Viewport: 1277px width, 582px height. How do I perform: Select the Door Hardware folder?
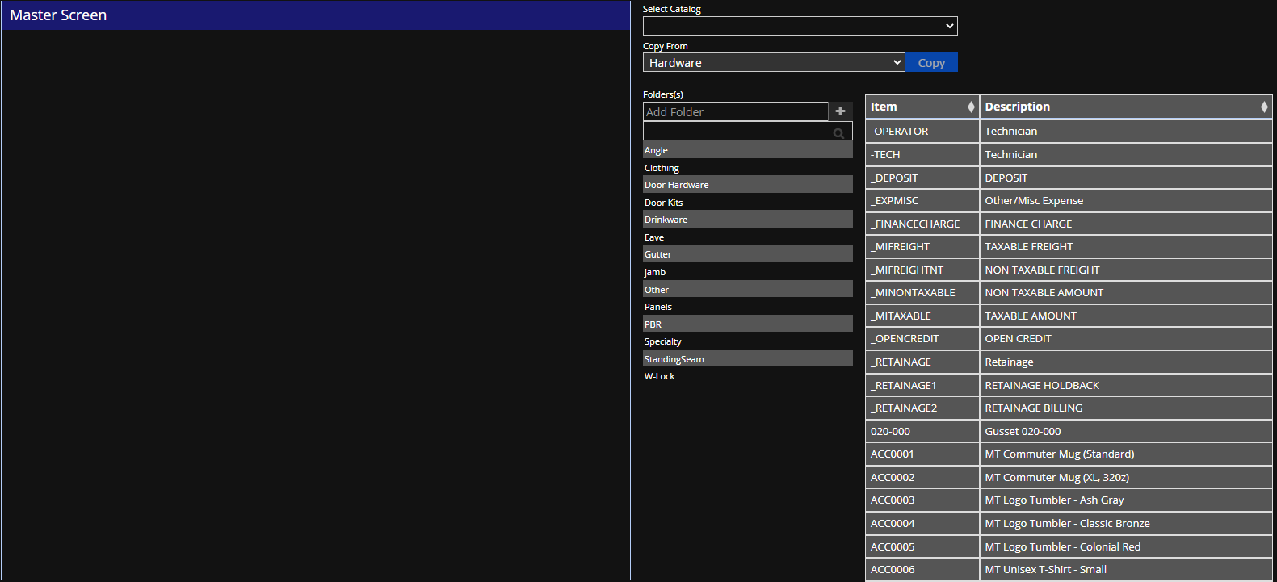748,185
